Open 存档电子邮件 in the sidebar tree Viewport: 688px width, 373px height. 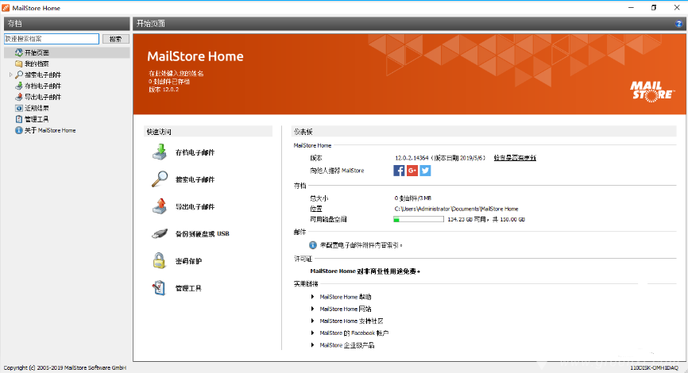(43, 86)
